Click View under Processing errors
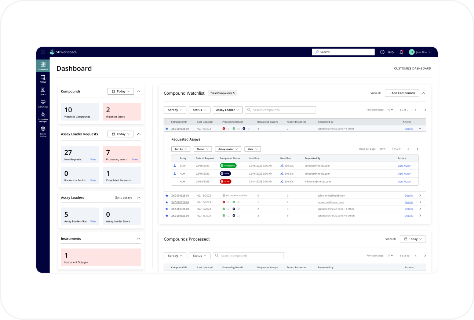Viewport: 474px width, 320px height. tap(135, 160)
